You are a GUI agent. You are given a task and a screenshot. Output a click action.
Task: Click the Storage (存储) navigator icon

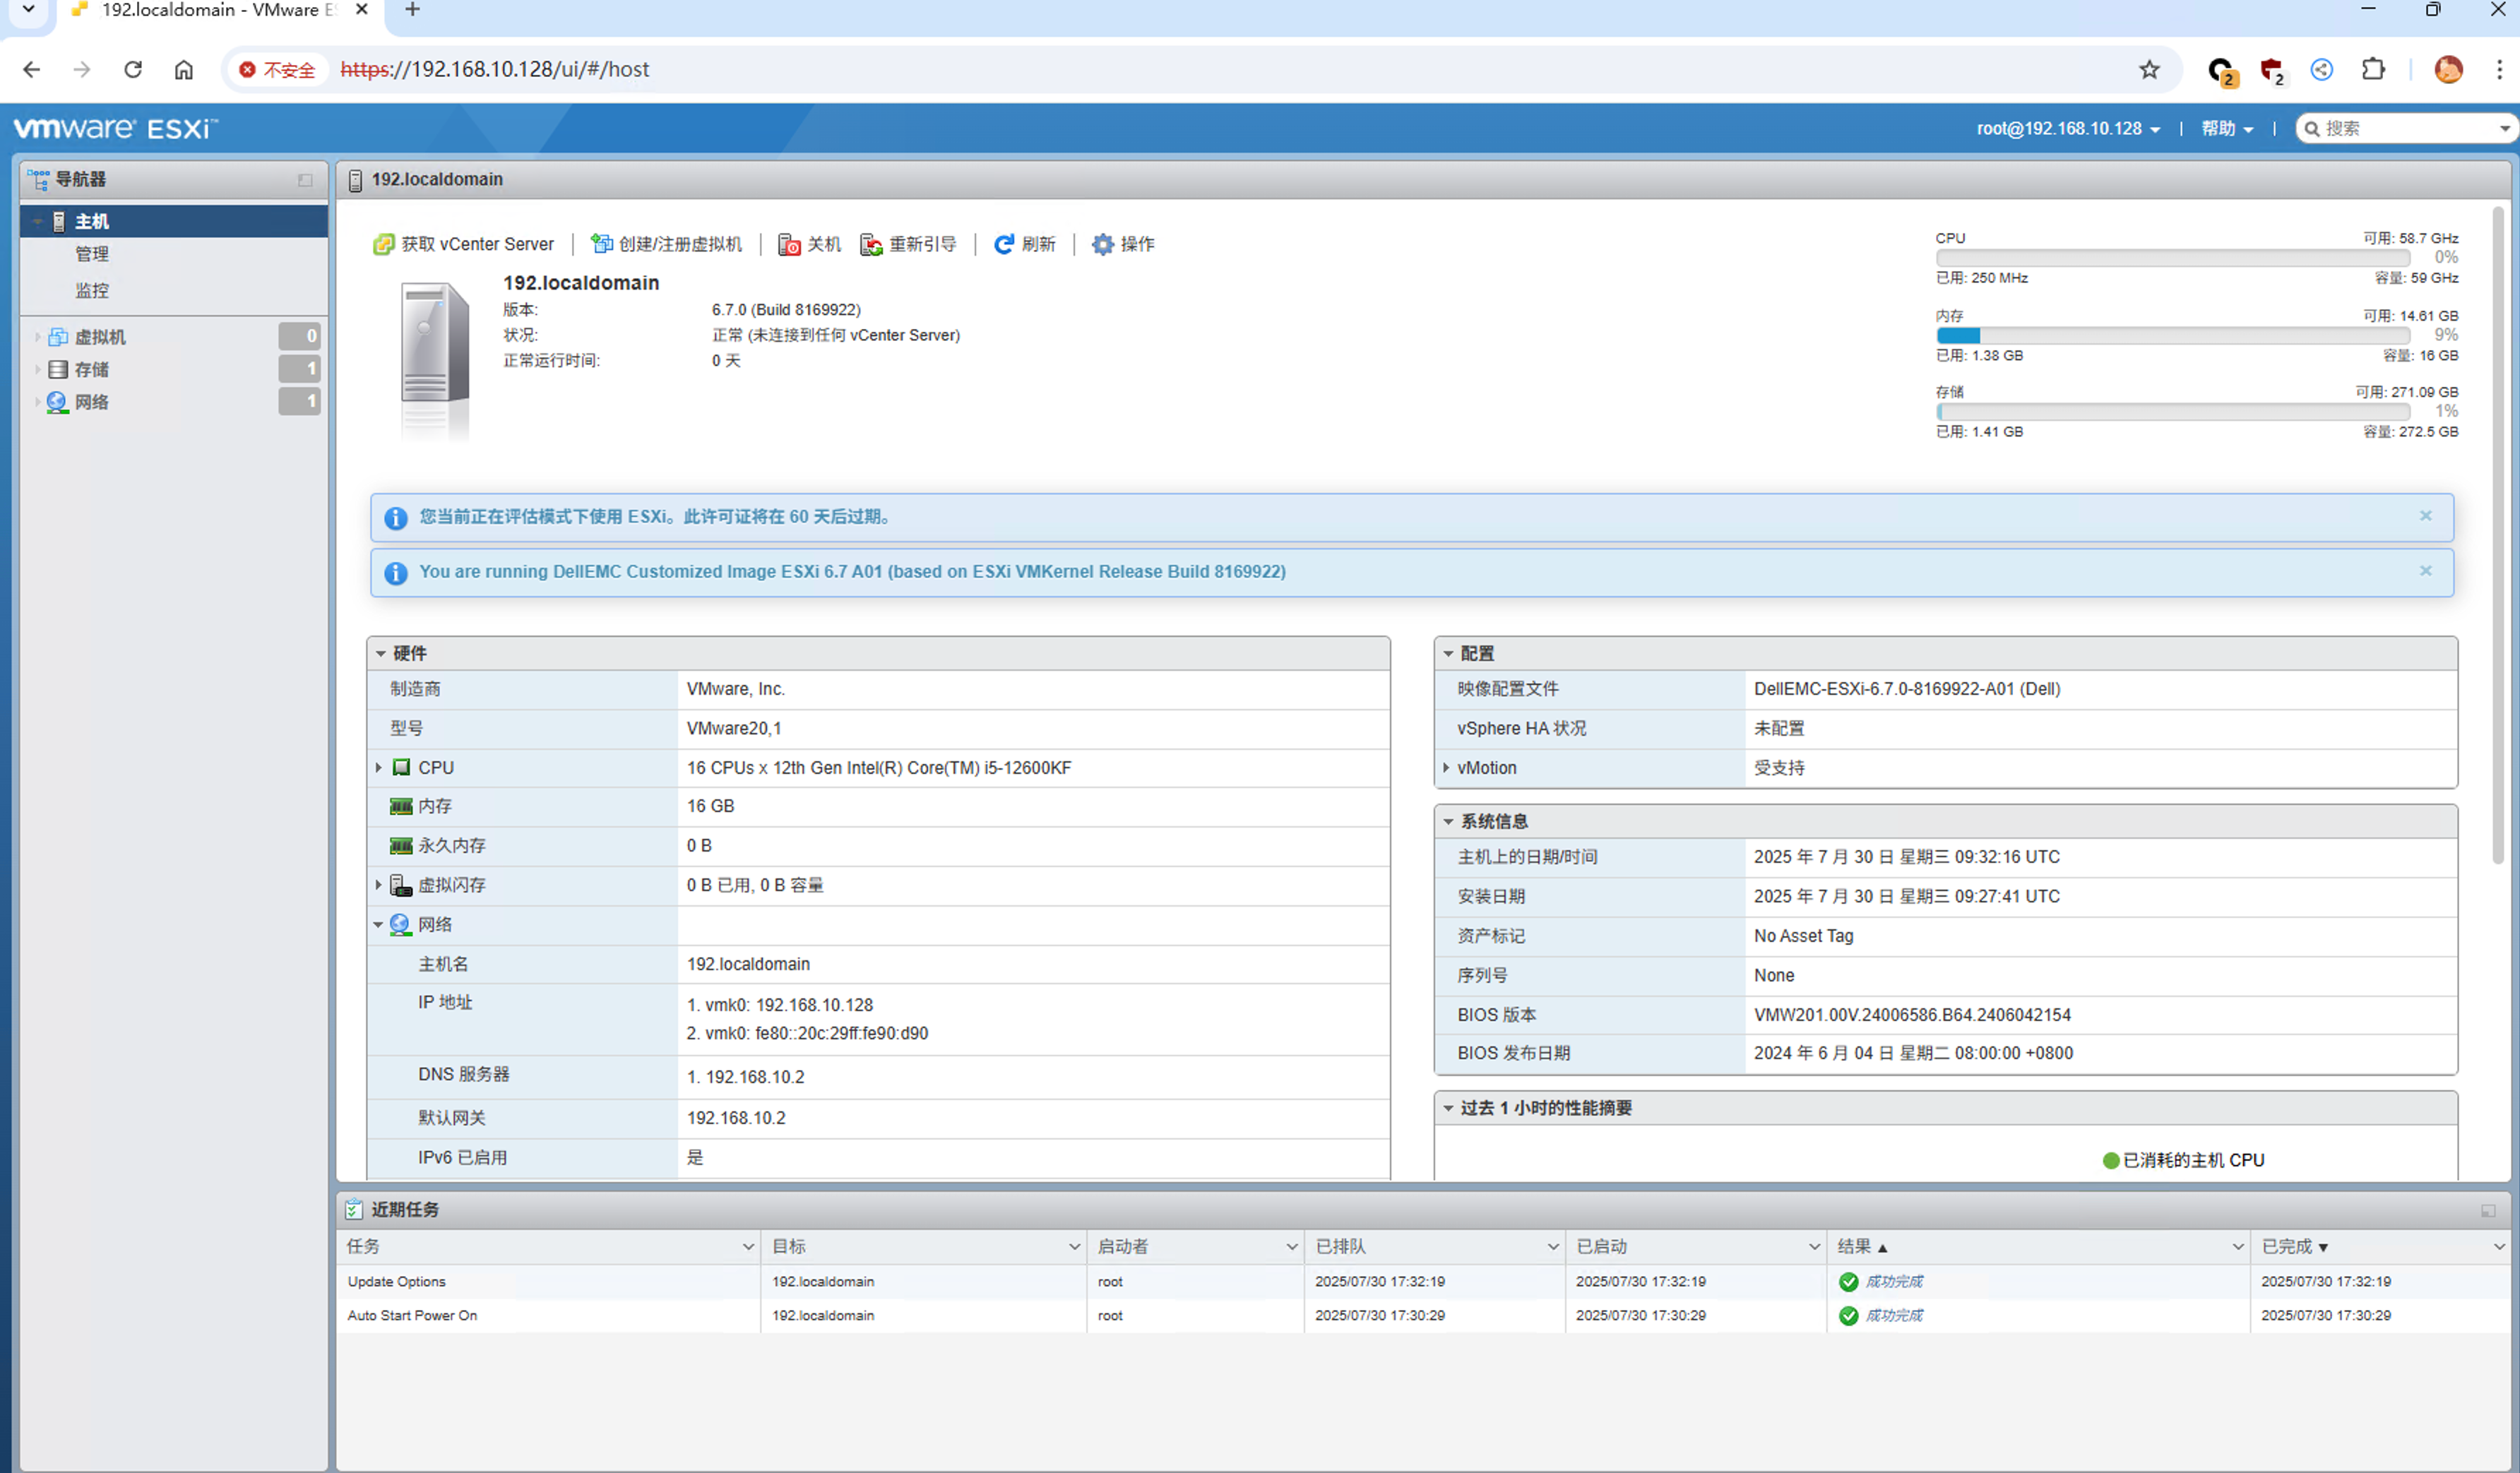(x=58, y=369)
